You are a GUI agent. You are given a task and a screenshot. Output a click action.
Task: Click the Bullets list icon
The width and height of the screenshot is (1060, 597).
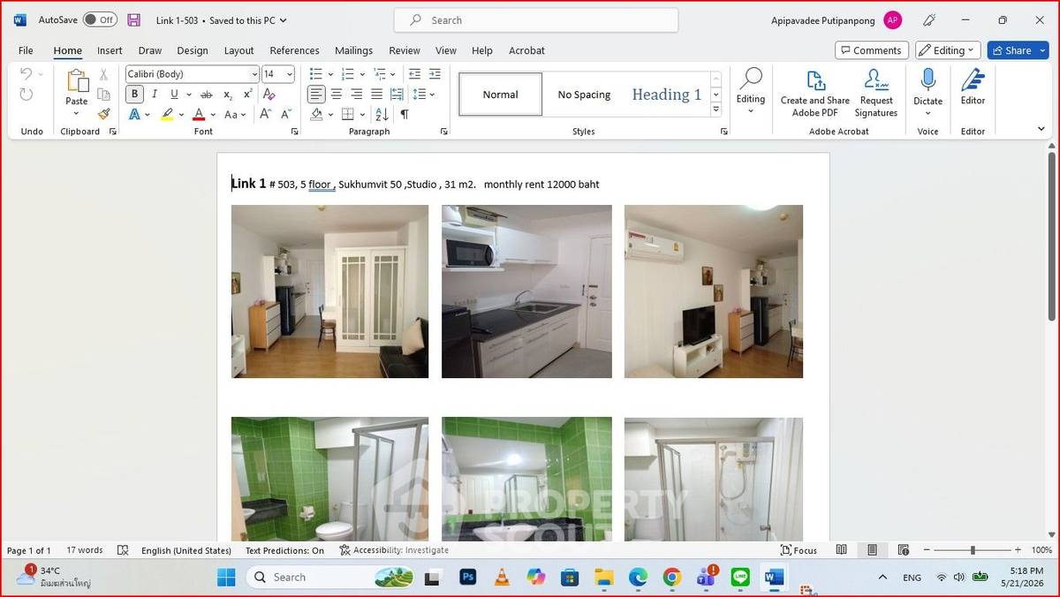click(316, 74)
